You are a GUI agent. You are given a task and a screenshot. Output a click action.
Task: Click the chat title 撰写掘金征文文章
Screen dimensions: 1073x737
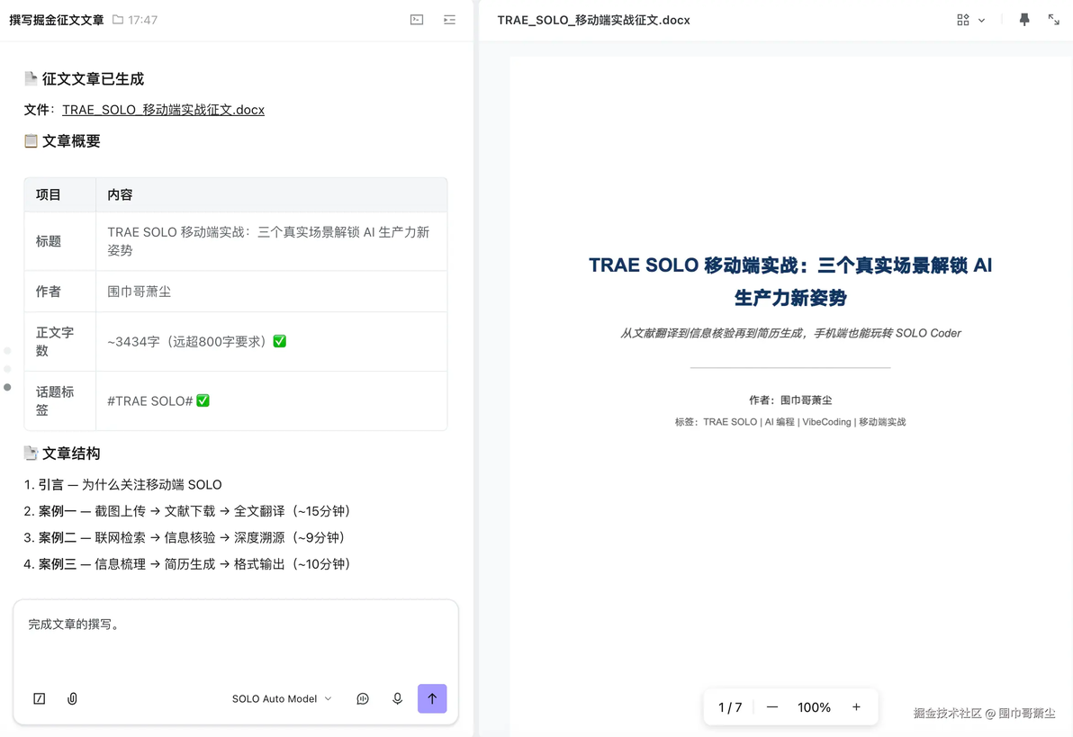(x=57, y=20)
